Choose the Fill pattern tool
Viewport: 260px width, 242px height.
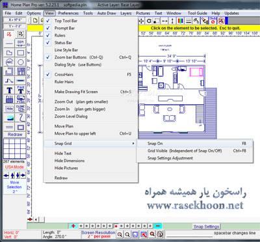(x=9, y=100)
